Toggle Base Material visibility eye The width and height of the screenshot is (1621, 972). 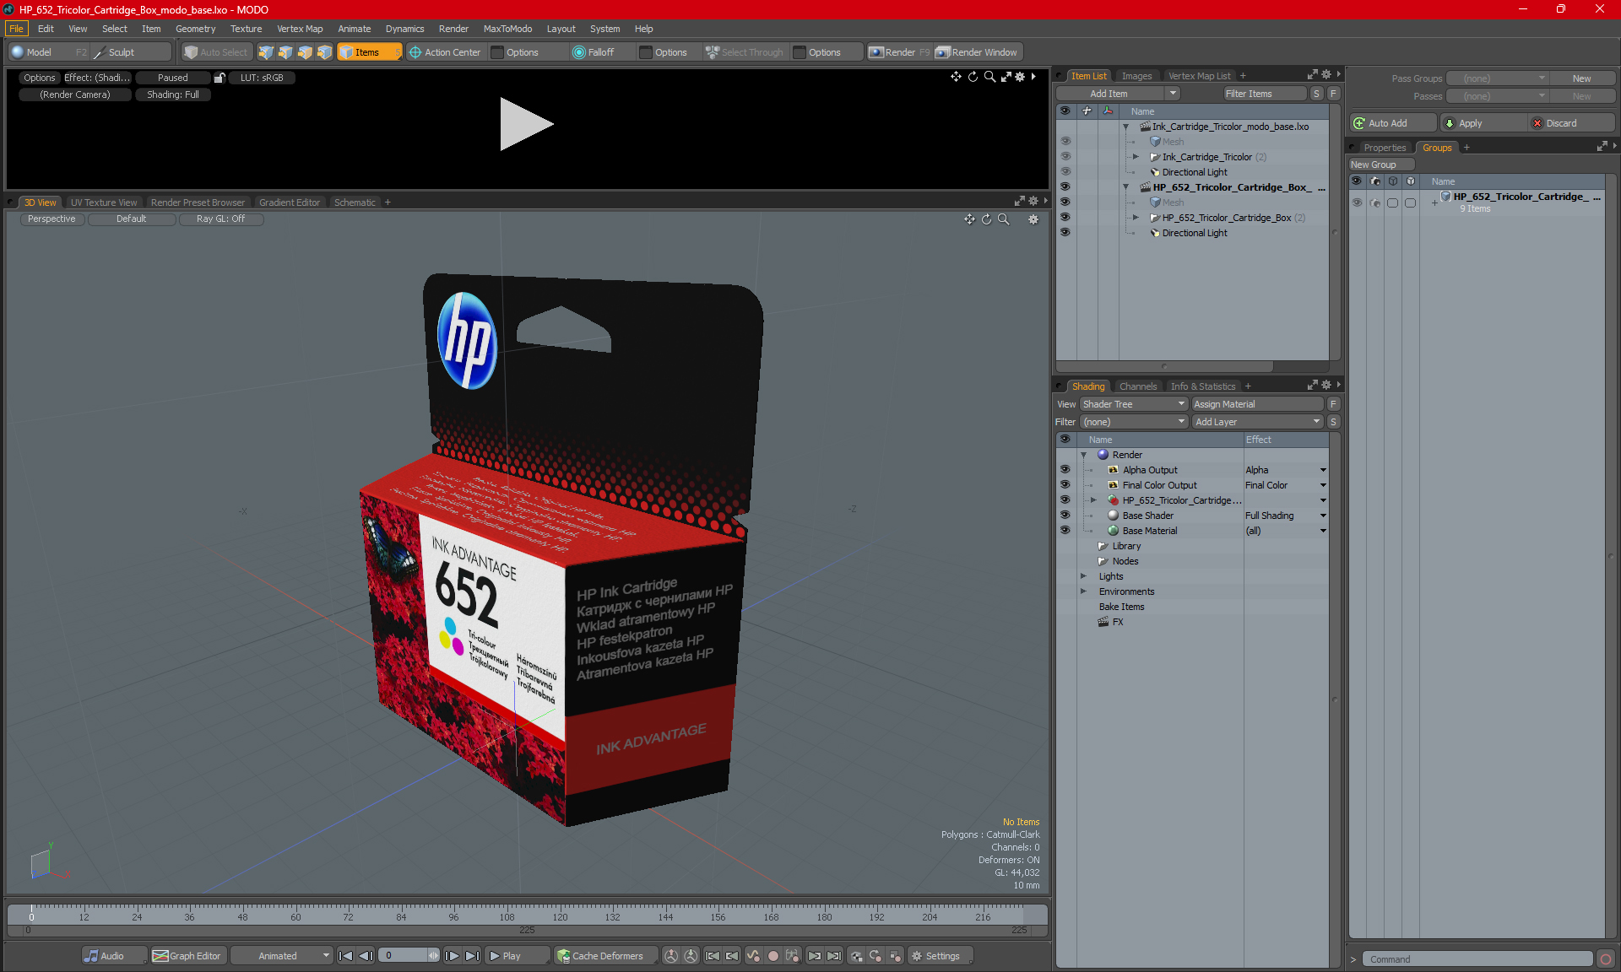click(x=1065, y=531)
